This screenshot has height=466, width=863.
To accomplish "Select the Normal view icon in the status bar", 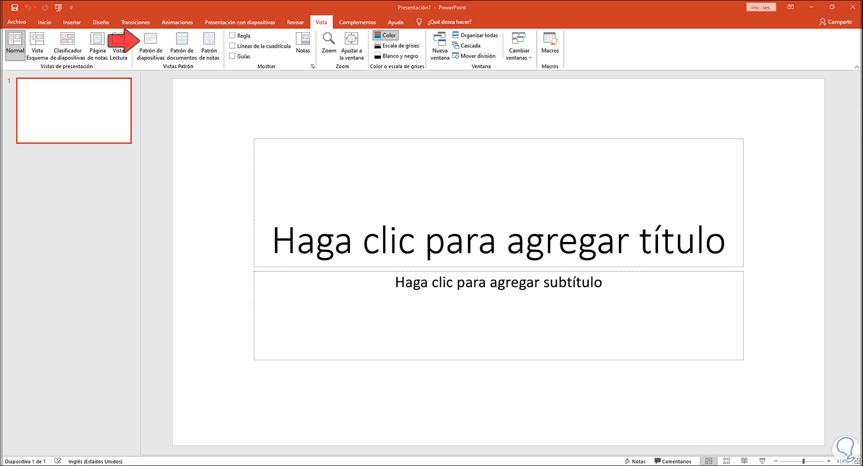I will [709, 461].
